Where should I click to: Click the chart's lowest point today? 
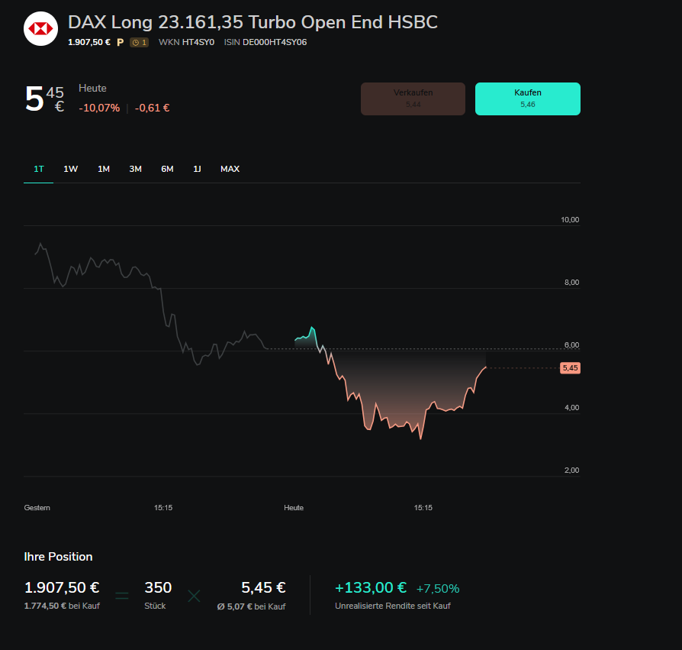click(420, 438)
